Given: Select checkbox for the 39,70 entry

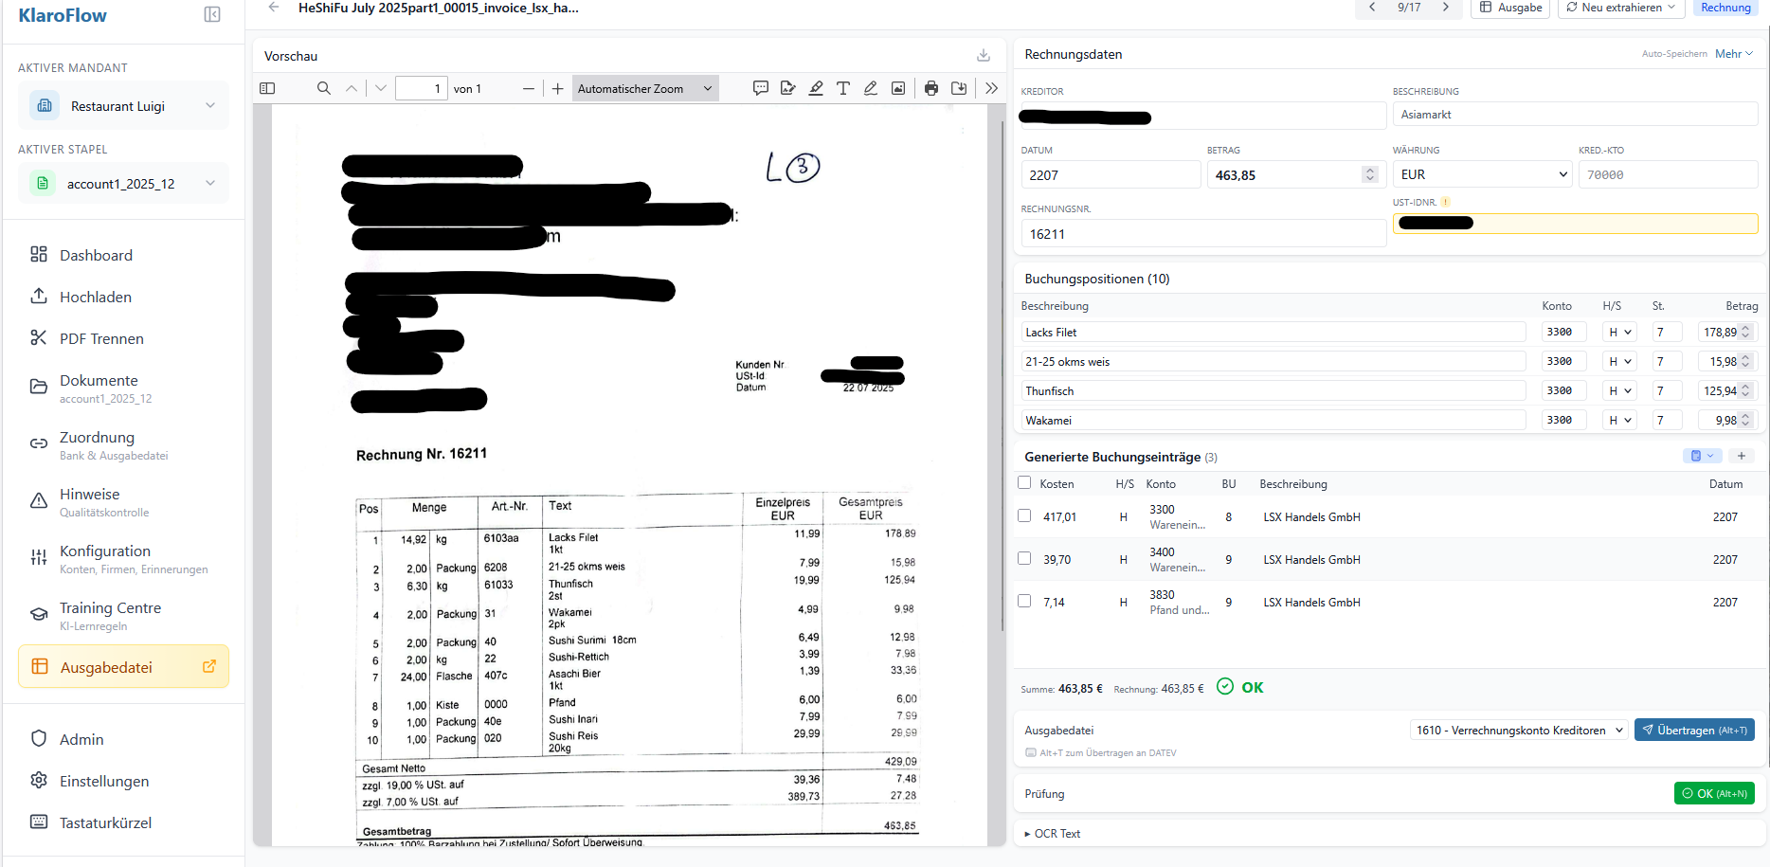Looking at the screenshot, I should point(1024,558).
